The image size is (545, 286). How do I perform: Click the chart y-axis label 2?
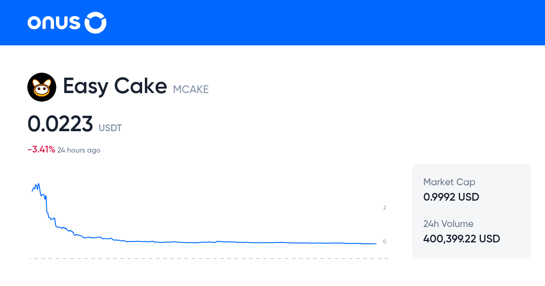385,207
